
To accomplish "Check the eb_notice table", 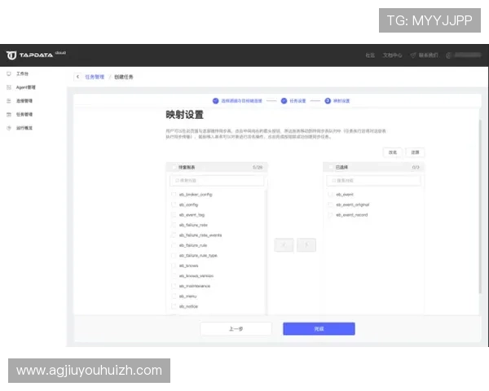I will tap(174, 306).
